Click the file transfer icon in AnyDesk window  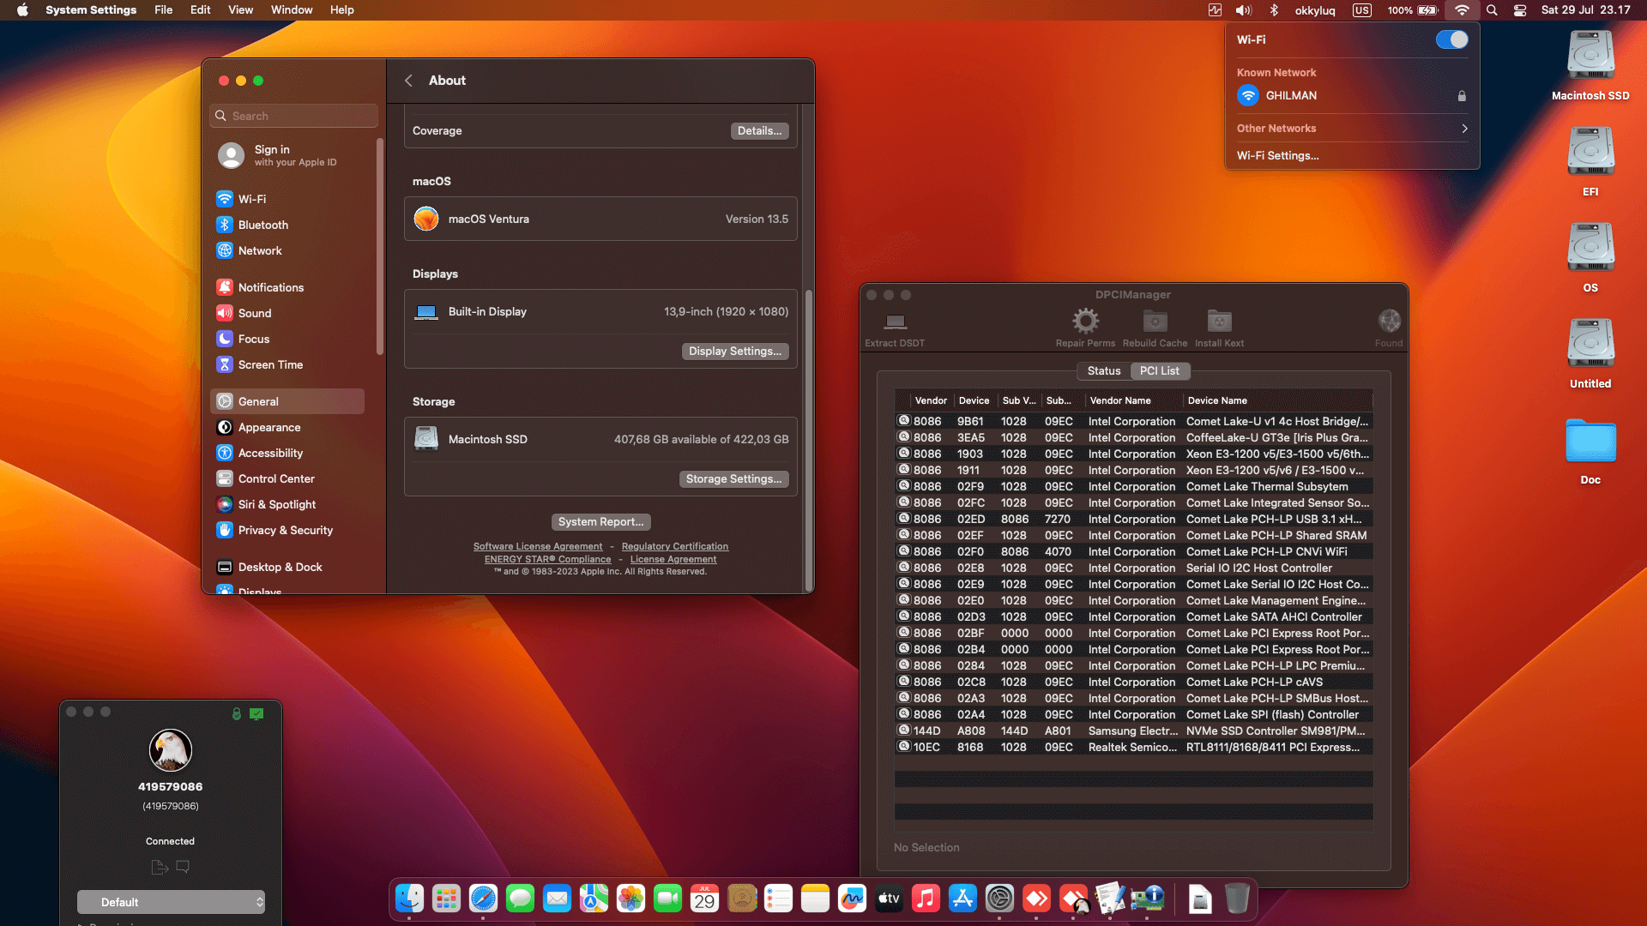pos(159,867)
